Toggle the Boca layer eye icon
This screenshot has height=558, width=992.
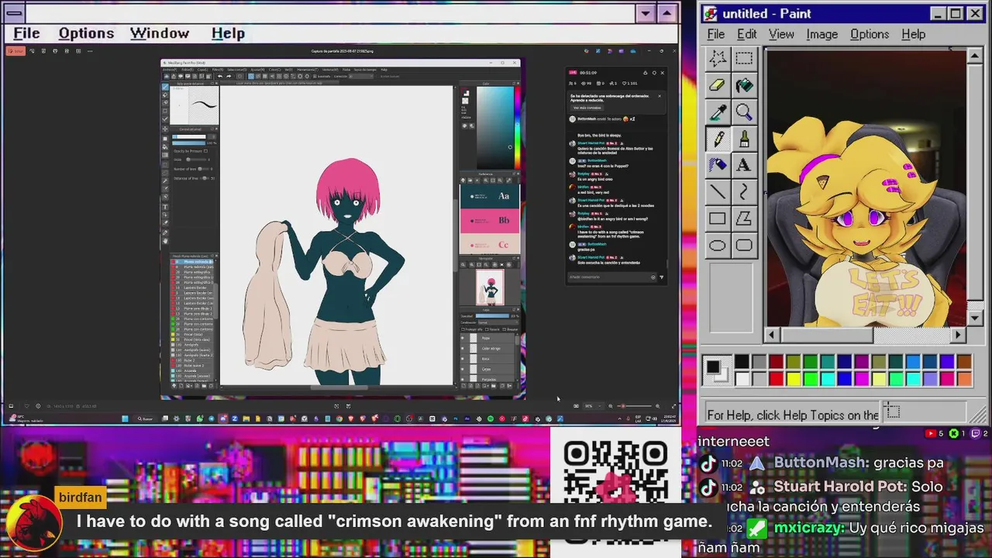[x=463, y=359]
